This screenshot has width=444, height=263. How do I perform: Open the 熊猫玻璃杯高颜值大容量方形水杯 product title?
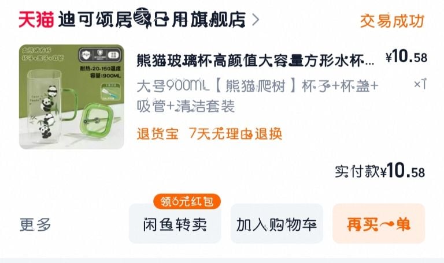pyautogui.click(x=255, y=60)
